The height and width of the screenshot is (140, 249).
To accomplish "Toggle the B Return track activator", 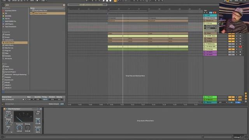I will point(231,100).
